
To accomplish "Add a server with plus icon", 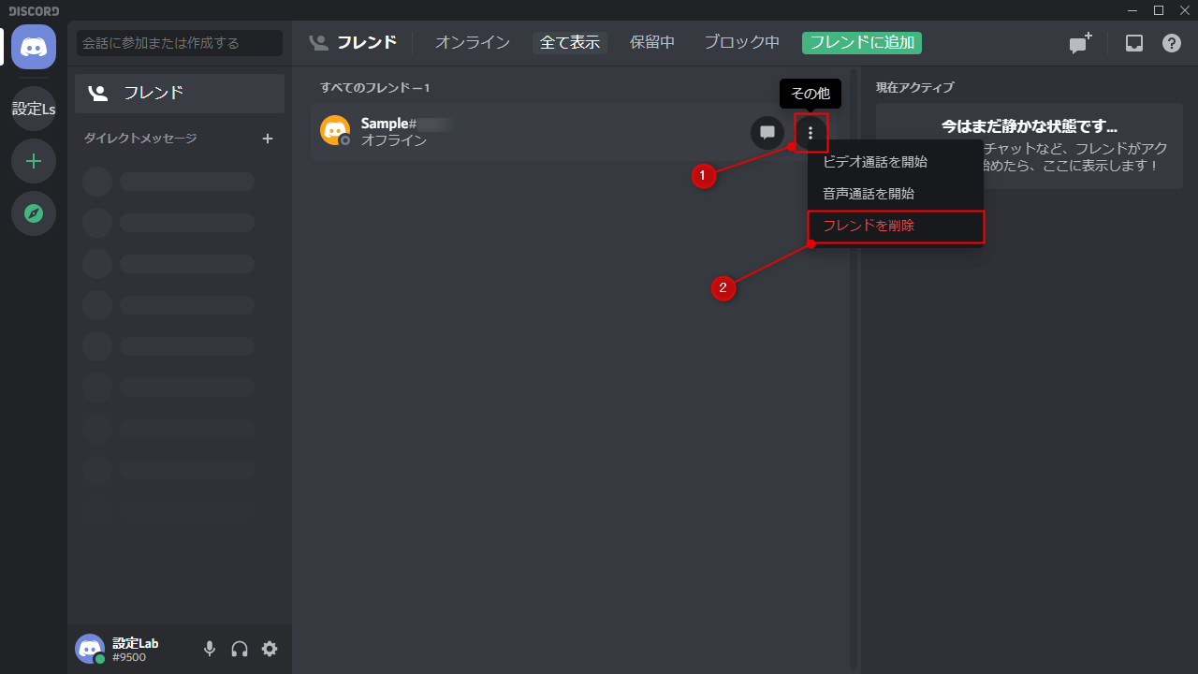I will tap(34, 161).
